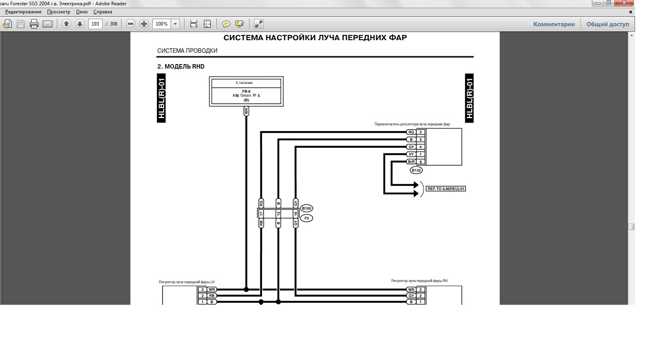Zoom out with the minus icon

pyautogui.click(x=130, y=24)
